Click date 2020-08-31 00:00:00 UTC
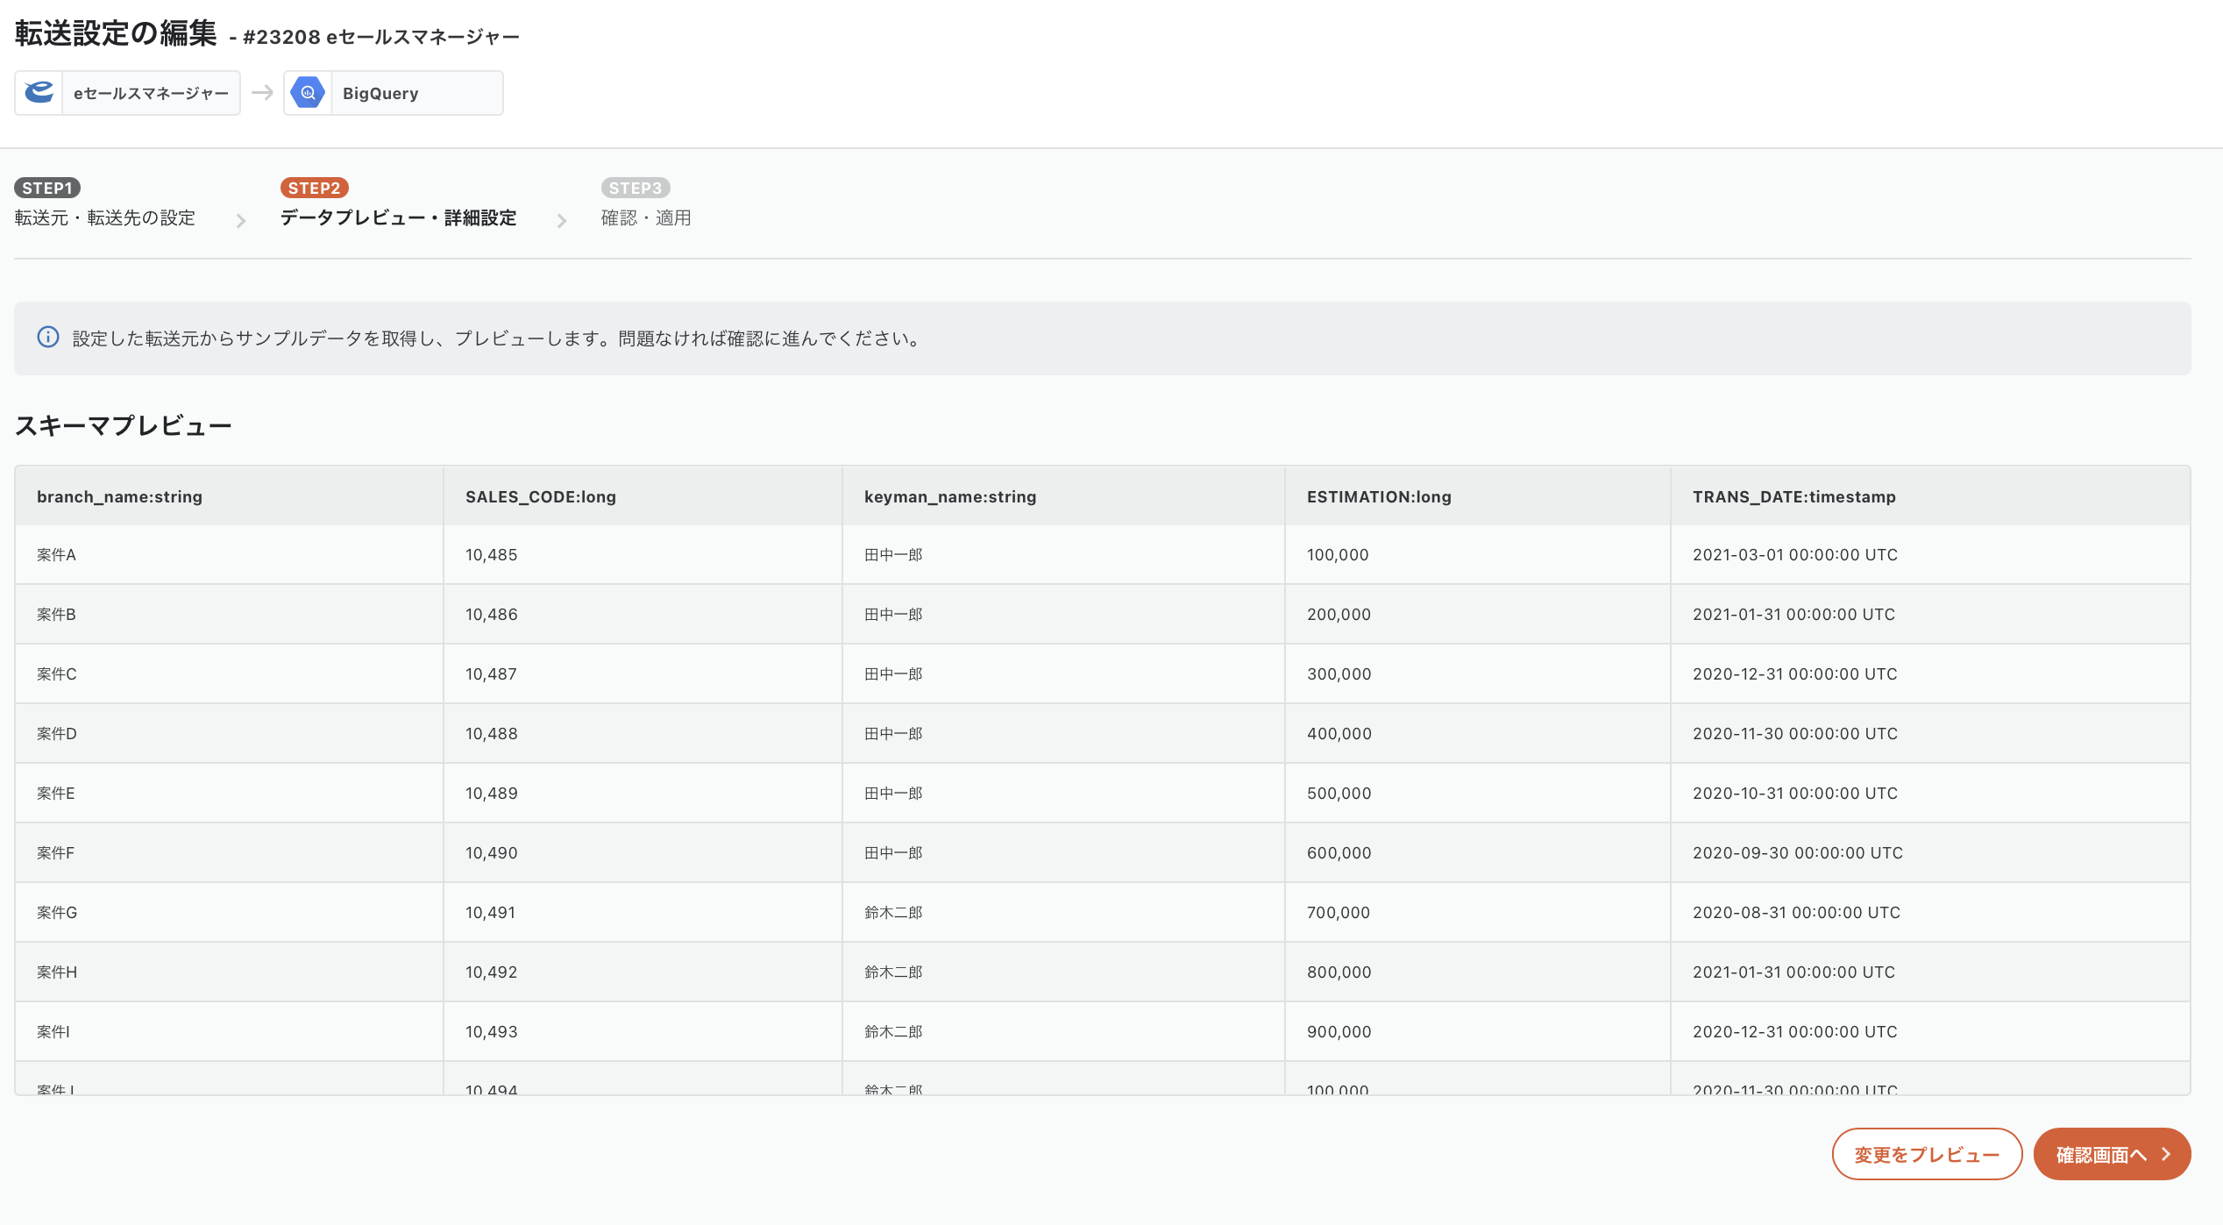2223x1225 pixels. 1796,912
